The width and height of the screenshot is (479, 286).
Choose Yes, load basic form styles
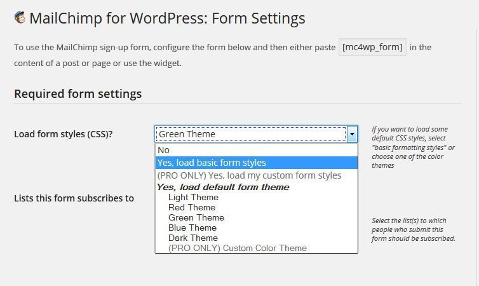(x=256, y=163)
